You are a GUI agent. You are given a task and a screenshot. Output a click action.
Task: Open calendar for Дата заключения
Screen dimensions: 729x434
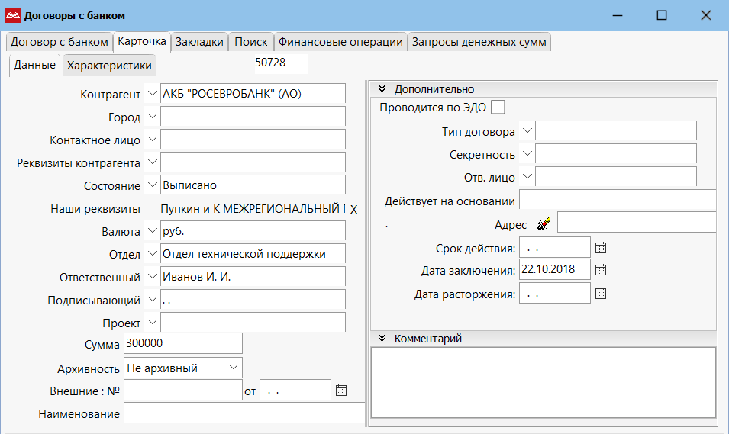coord(601,270)
